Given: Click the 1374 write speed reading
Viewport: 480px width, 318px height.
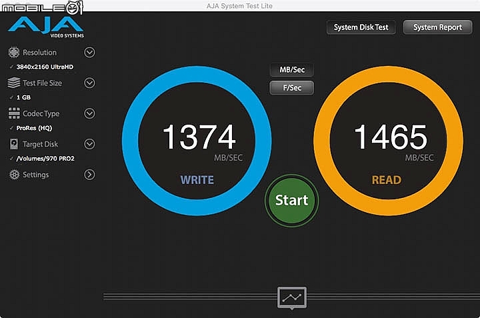Looking at the screenshot, I should [x=199, y=137].
